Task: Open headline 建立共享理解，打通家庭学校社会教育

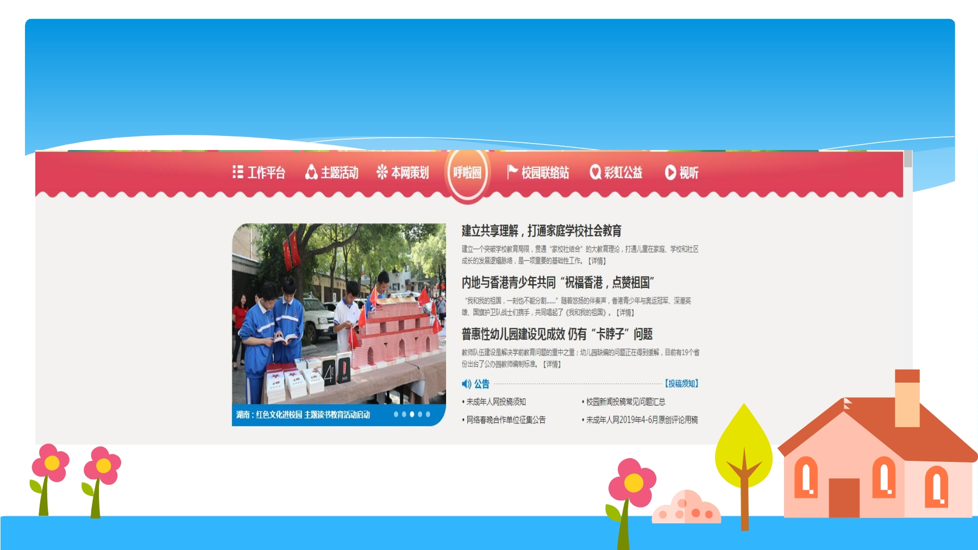Action: tap(541, 231)
